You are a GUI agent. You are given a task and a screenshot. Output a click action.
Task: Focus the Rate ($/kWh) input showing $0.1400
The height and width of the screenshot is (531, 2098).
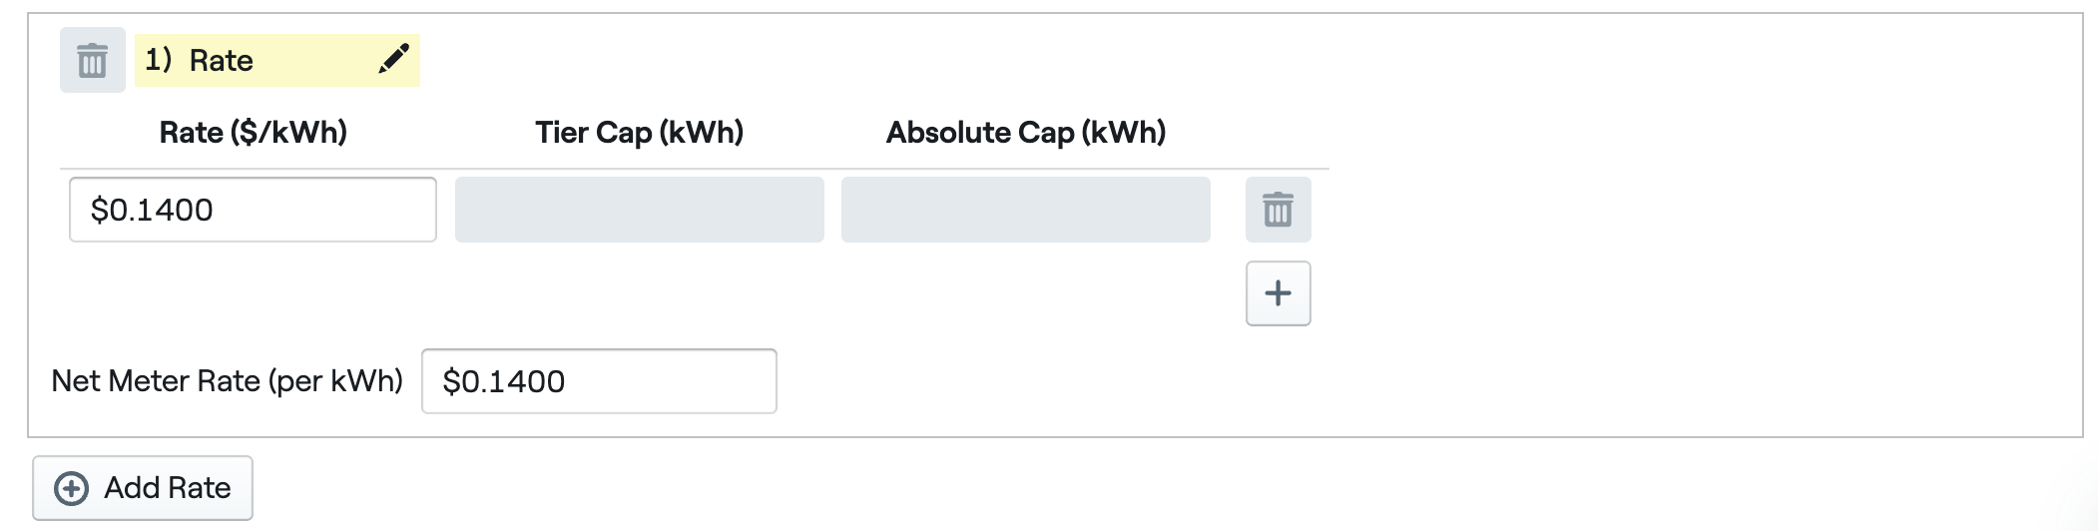(x=253, y=210)
